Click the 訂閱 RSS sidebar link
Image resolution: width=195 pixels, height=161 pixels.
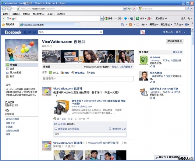pyautogui.click(x=10, y=123)
